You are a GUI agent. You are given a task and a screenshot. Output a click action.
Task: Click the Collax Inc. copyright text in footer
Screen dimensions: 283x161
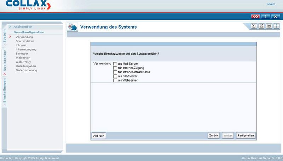tap(30, 158)
